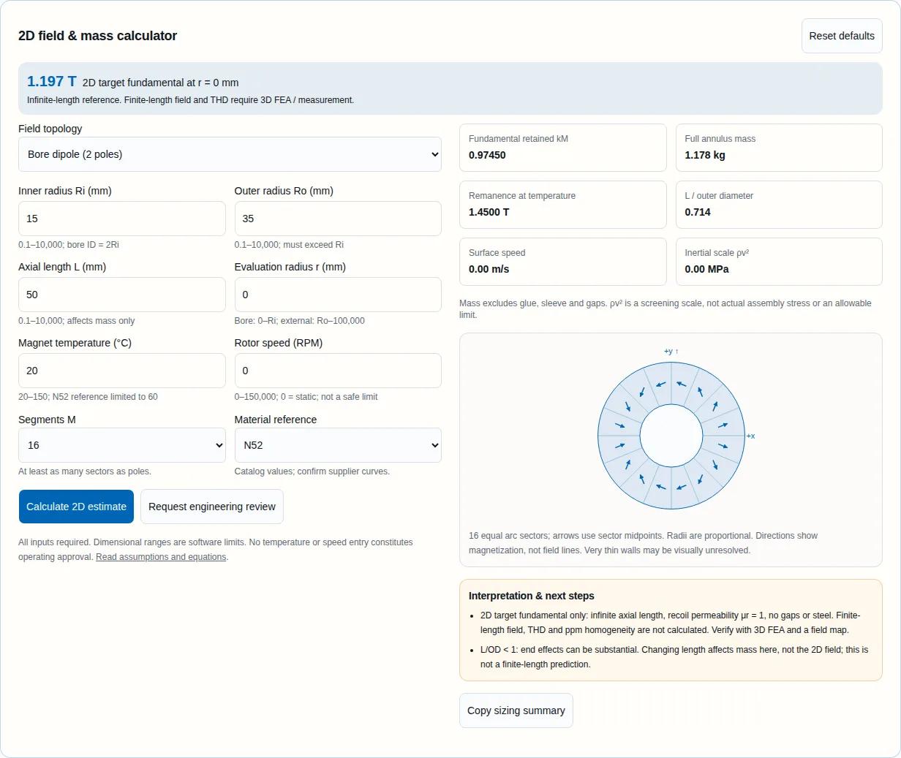Open the Material reference dropdown
This screenshot has width=901, height=758.
click(x=338, y=445)
